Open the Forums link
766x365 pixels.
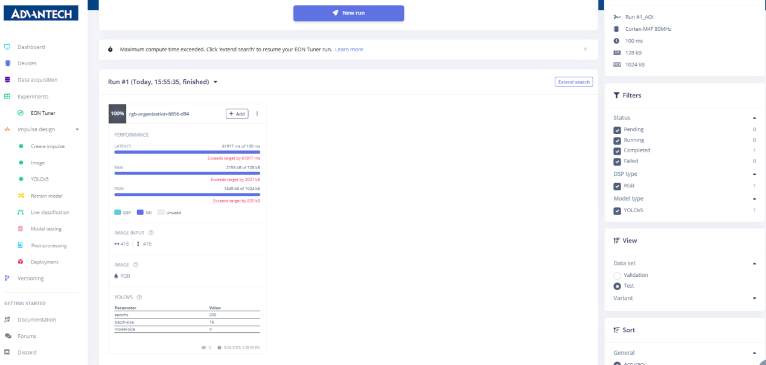(x=27, y=336)
